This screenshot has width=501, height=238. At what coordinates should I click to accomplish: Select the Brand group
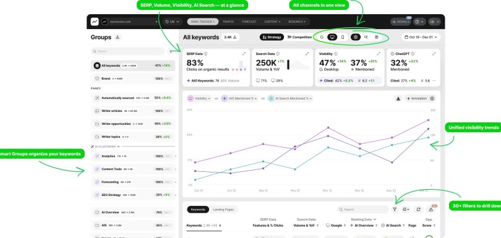click(x=133, y=79)
